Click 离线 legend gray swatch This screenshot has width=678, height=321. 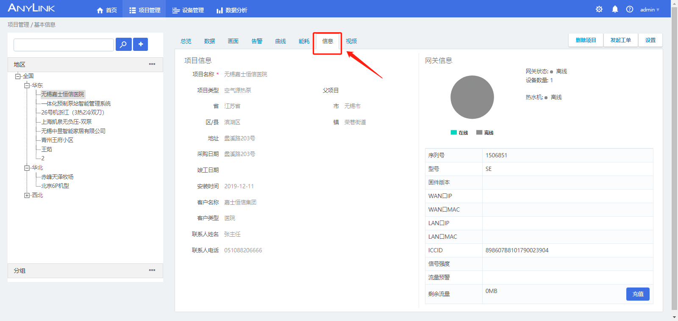click(x=479, y=132)
